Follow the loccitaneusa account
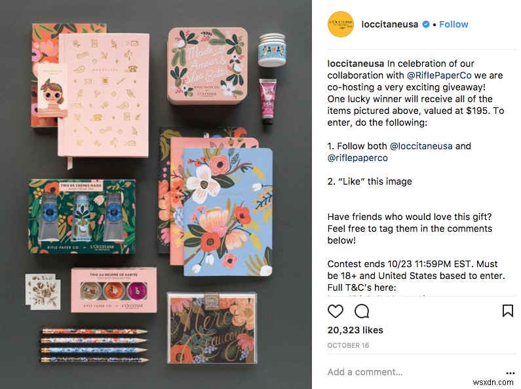521x389 pixels. click(453, 24)
